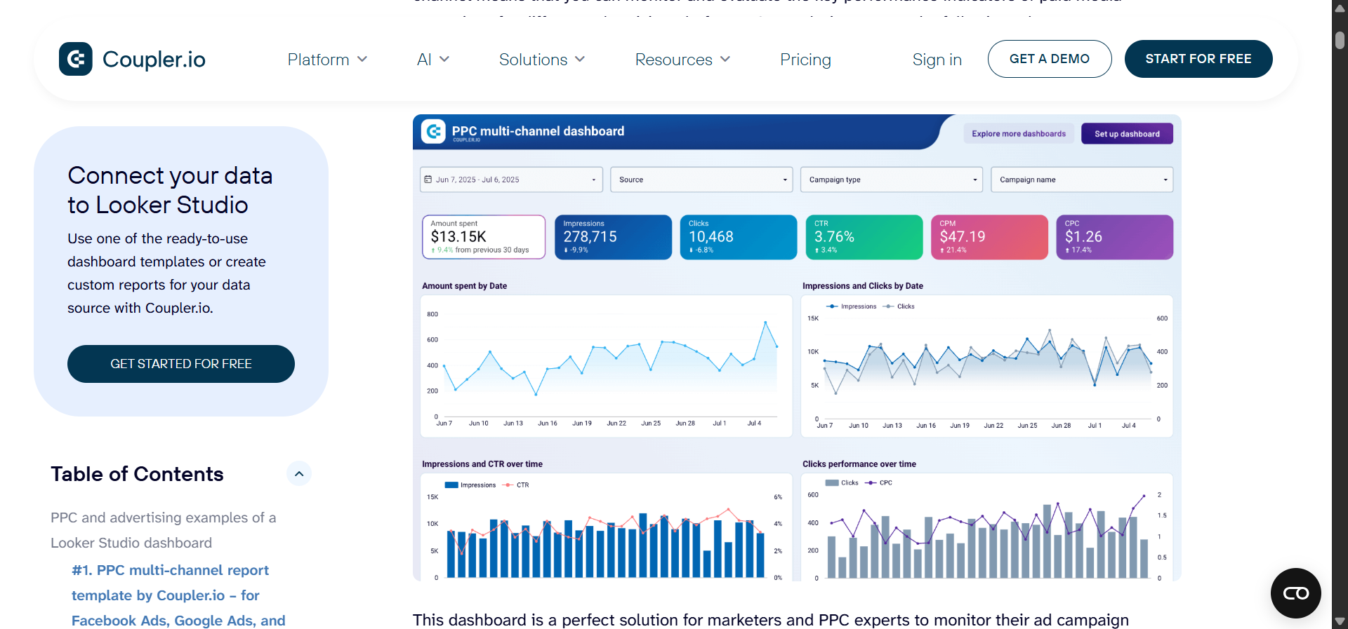Select the CPC $1.26 scorecard
The width and height of the screenshot is (1348, 629).
click(x=1115, y=237)
